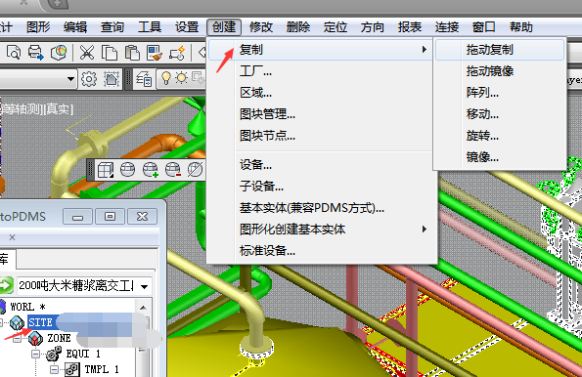The height and width of the screenshot is (377, 582).
Task: Choose 标准设备... menu entry
Action: coord(267,251)
